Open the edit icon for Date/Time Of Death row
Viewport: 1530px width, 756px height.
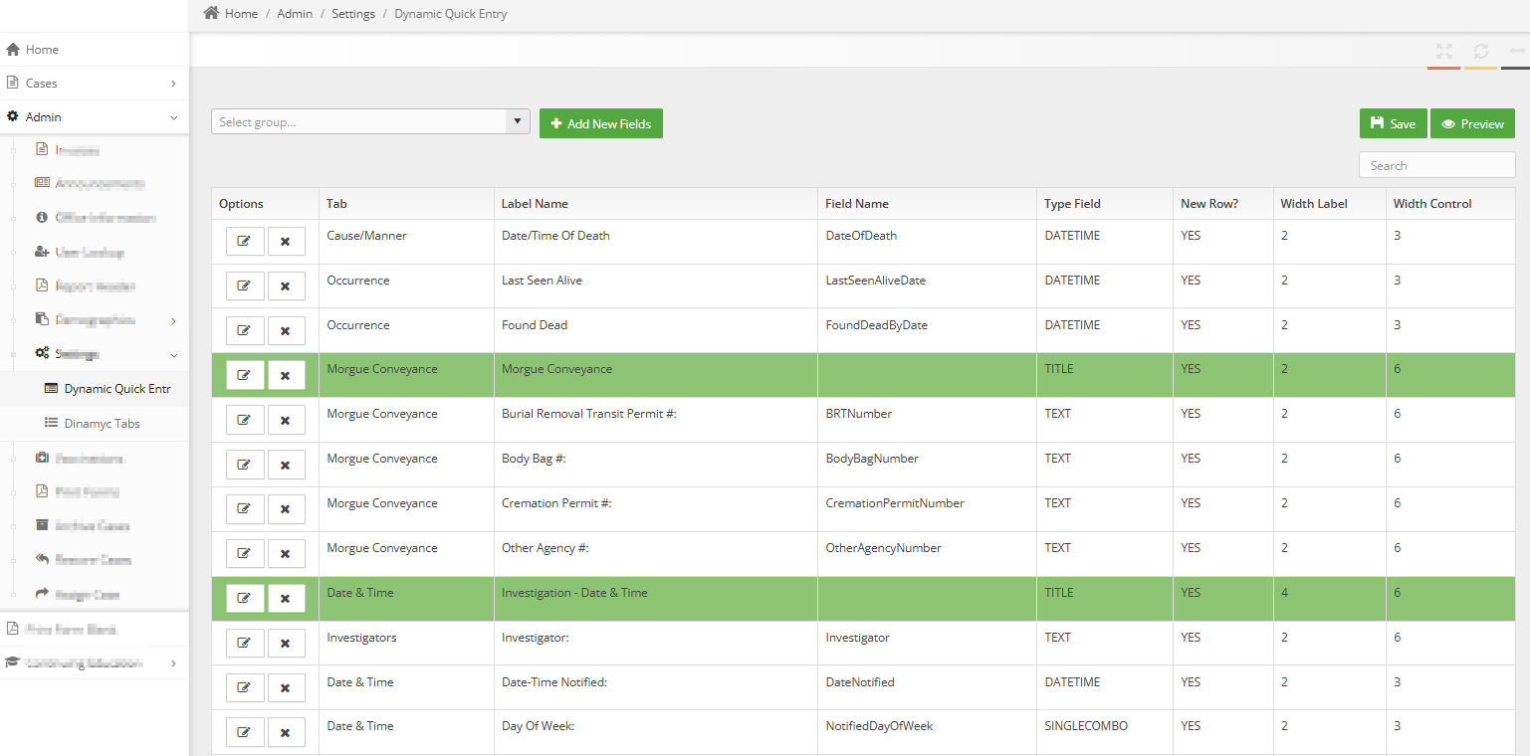click(245, 241)
